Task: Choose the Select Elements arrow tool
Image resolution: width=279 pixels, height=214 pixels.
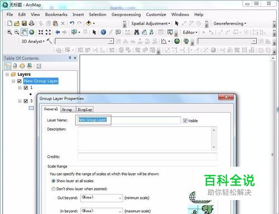Action: click(94, 32)
